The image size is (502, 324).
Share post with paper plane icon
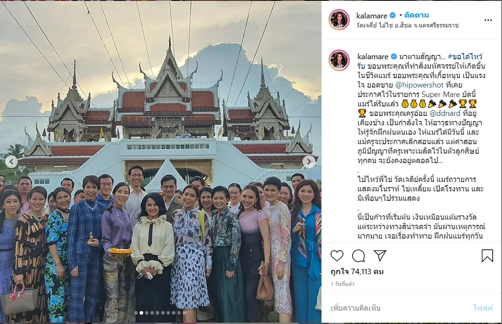[x=380, y=256]
